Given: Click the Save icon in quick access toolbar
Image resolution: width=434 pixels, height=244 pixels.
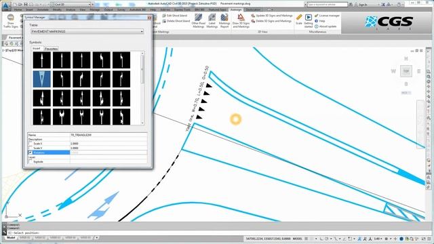Looking at the screenshot, I should [26, 5].
